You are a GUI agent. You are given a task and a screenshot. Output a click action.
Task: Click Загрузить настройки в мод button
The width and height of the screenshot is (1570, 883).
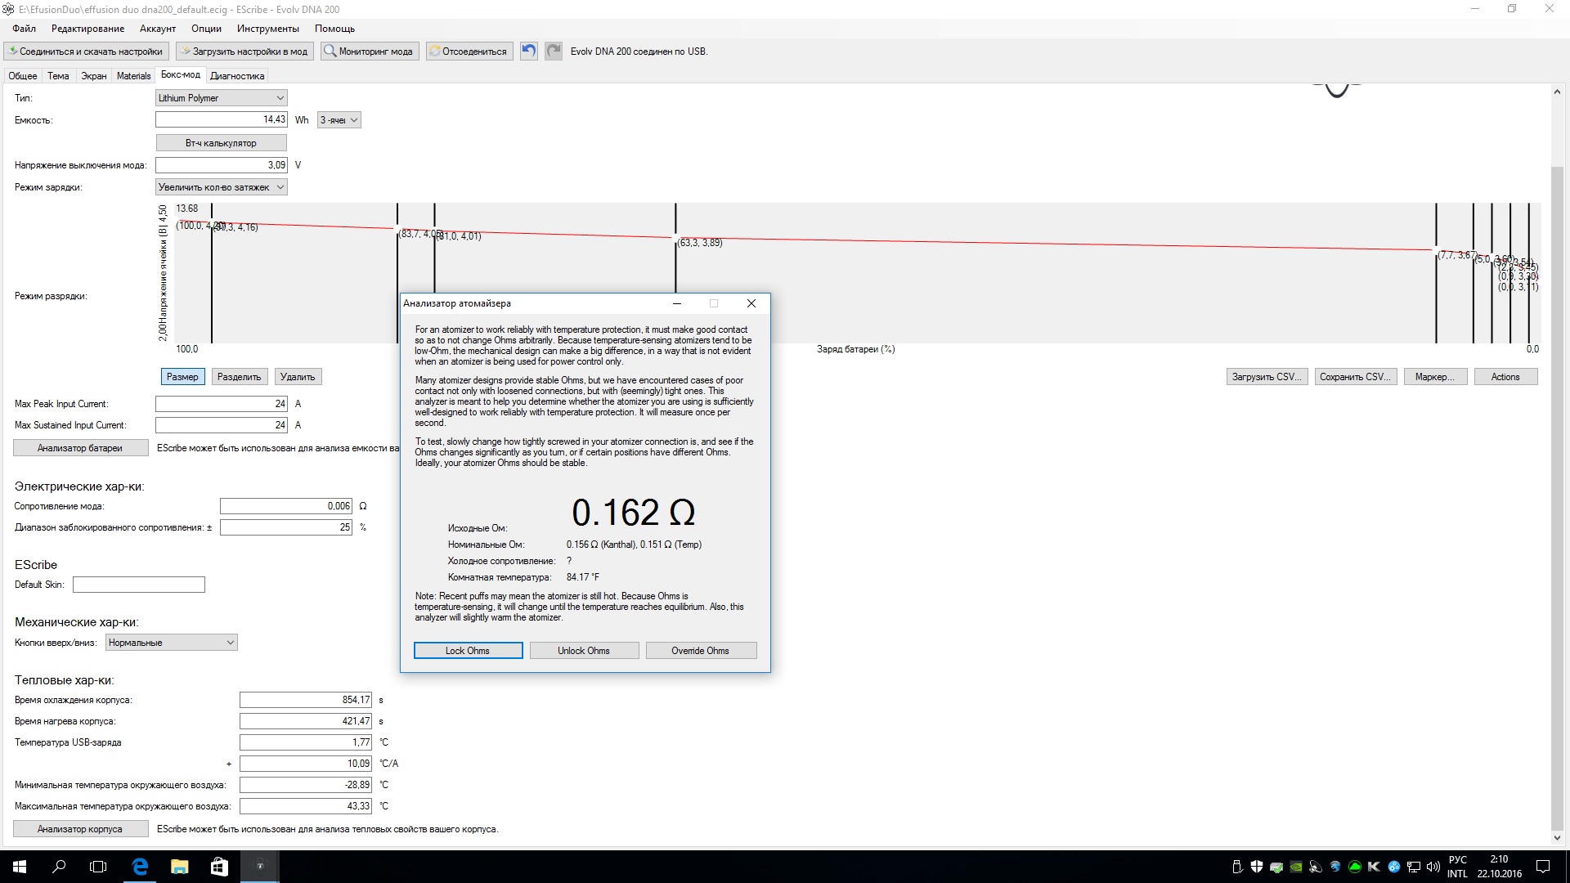pyautogui.click(x=244, y=52)
